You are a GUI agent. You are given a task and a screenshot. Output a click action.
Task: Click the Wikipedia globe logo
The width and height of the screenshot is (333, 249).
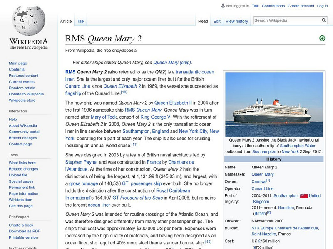pyautogui.click(x=29, y=20)
